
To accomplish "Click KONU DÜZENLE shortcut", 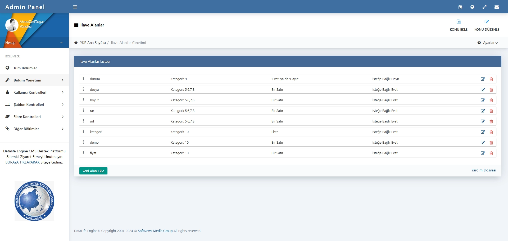I will point(487,25).
